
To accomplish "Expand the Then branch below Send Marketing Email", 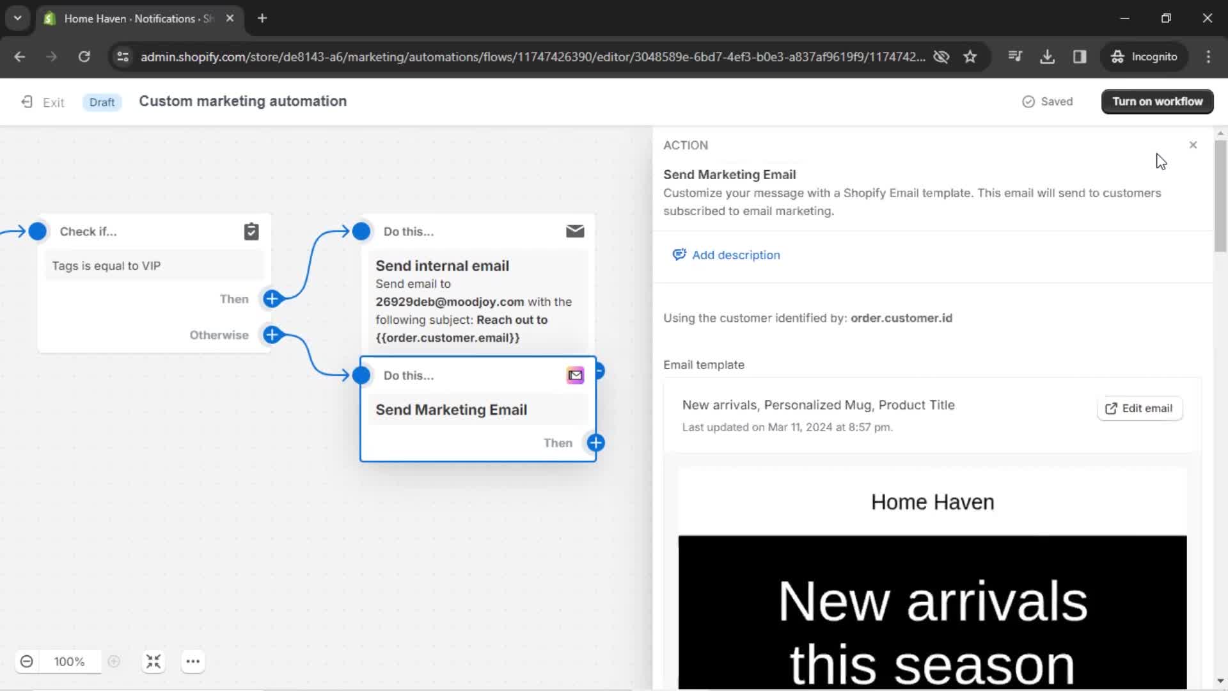I will coord(596,443).
